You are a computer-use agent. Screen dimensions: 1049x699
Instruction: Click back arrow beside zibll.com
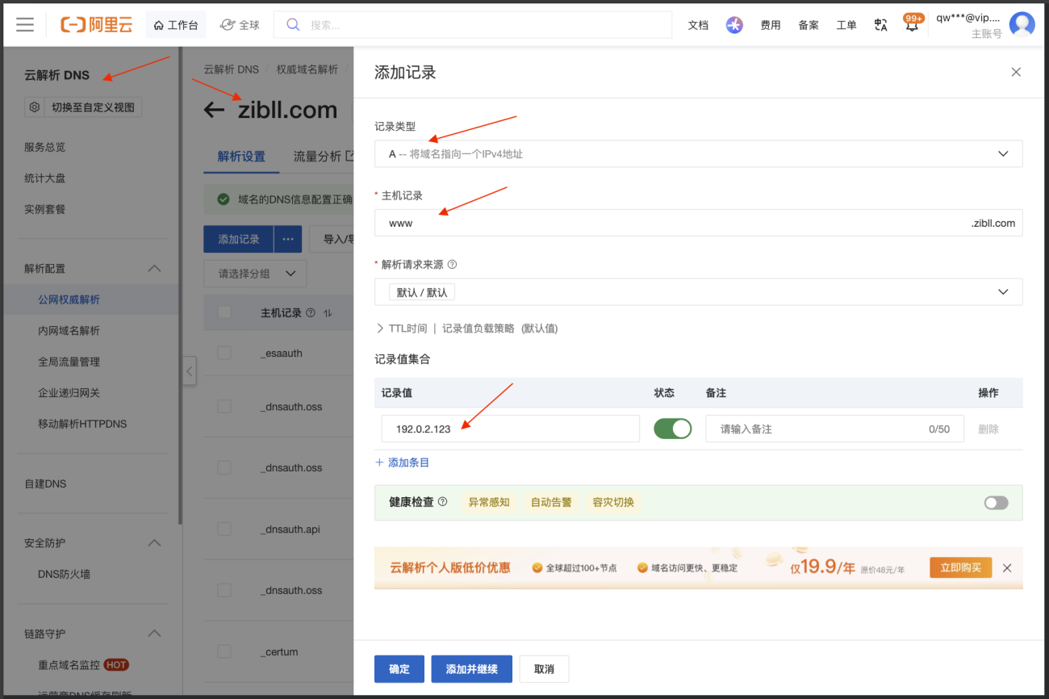pyautogui.click(x=214, y=110)
